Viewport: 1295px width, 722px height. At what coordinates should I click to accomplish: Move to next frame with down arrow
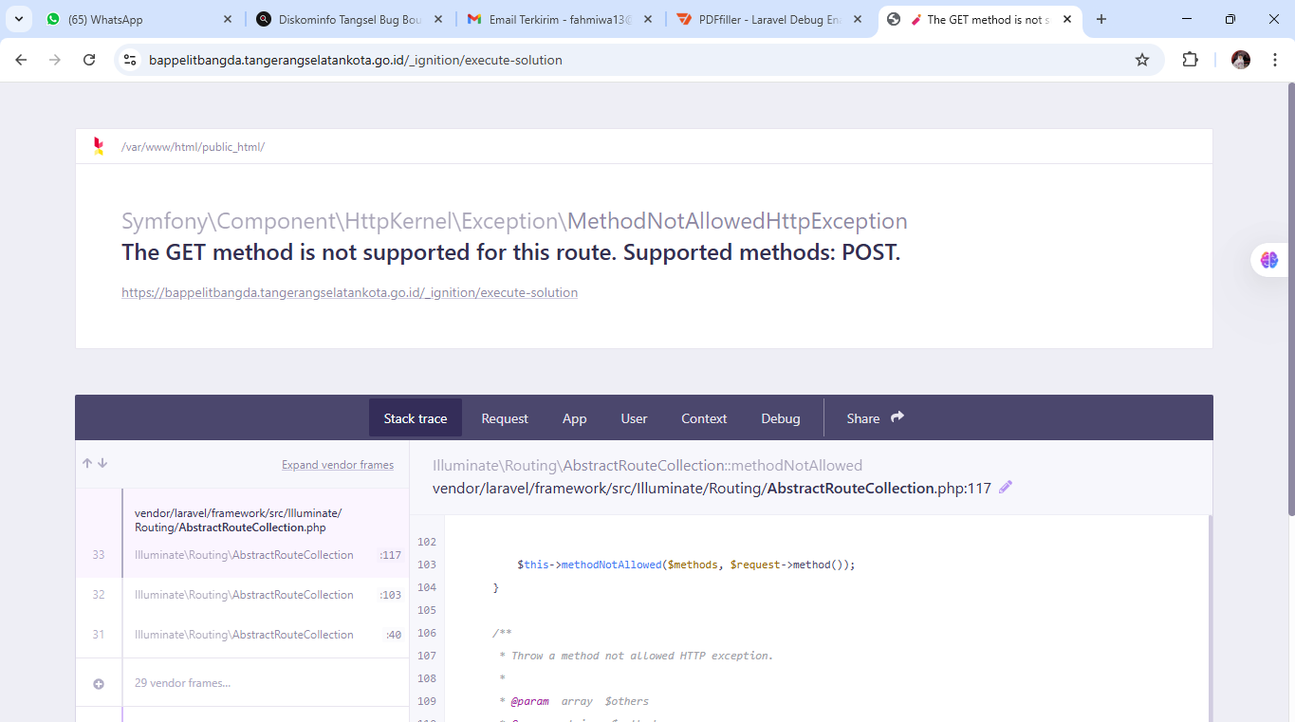tap(102, 464)
